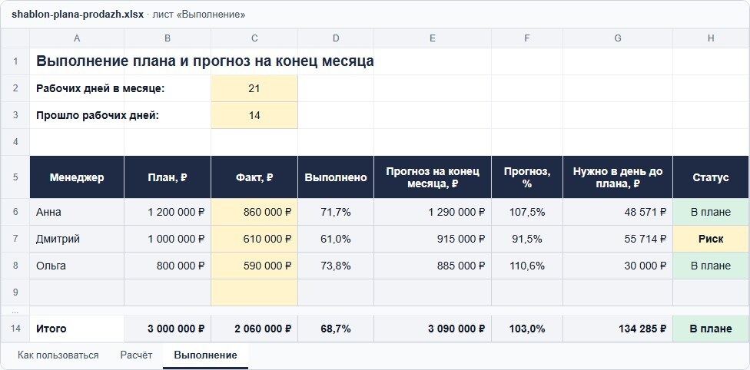Select column D header
Screen dimensions: 750x370
pyautogui.click(x=336, y=38)
